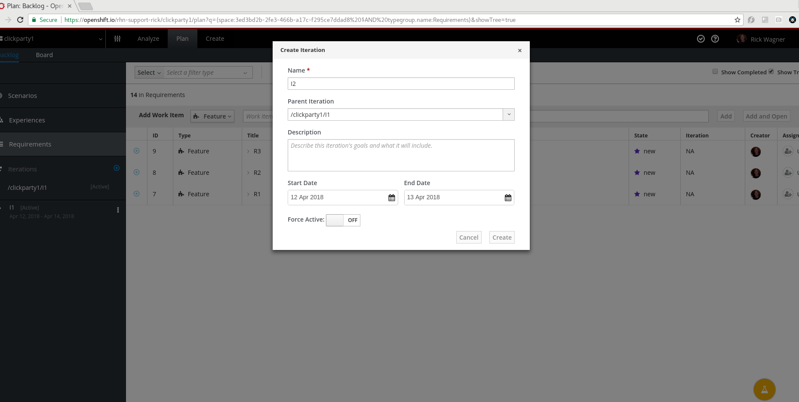
Task: Open the Start Date calendar picker
Action: click(391, 198)
